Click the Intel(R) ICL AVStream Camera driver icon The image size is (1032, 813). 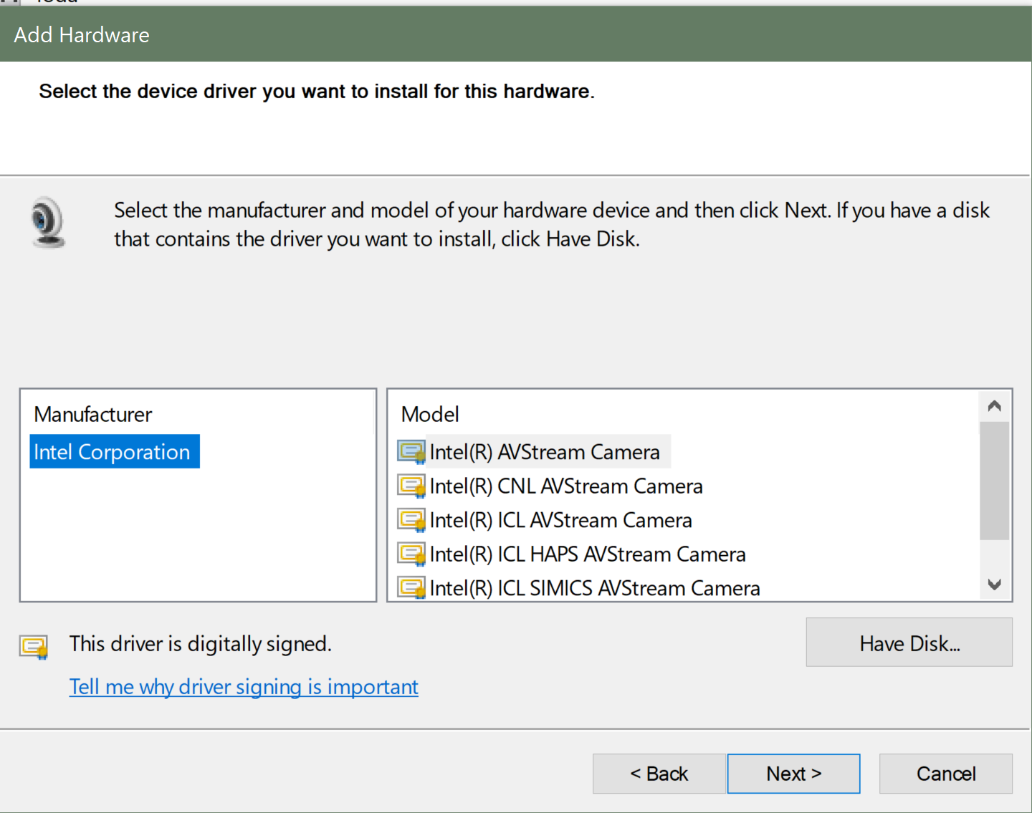tap(411, 520)
